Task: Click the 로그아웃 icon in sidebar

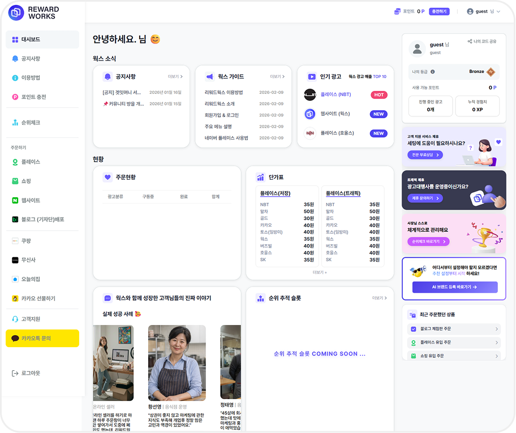Action: tap(15, 373)
